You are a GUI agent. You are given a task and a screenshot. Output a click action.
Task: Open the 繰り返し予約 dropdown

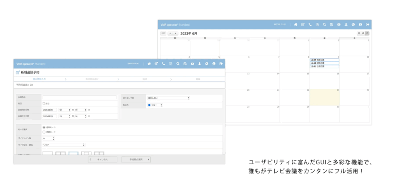point(168,98)
